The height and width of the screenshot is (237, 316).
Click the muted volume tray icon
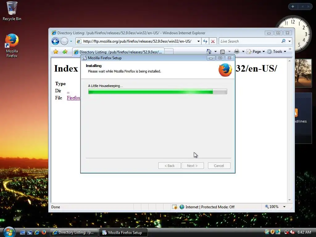click(292, 232)
